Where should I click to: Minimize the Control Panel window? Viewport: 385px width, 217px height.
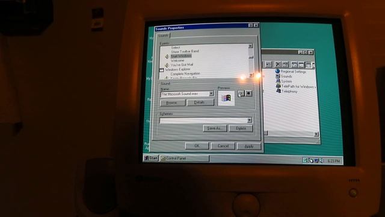(x=300, y=52)
